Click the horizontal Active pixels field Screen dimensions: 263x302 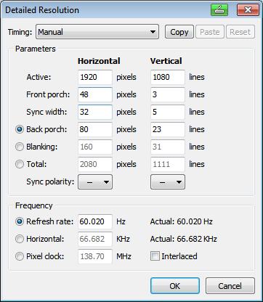tap(95, 77)
